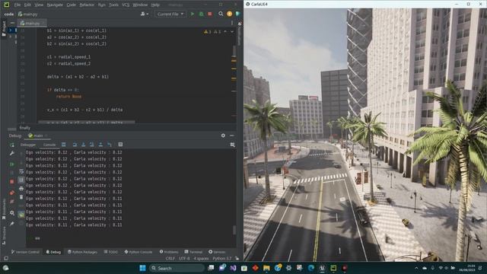Open the Run menu
The image size is (487, 274).
(x=101, y=5)
